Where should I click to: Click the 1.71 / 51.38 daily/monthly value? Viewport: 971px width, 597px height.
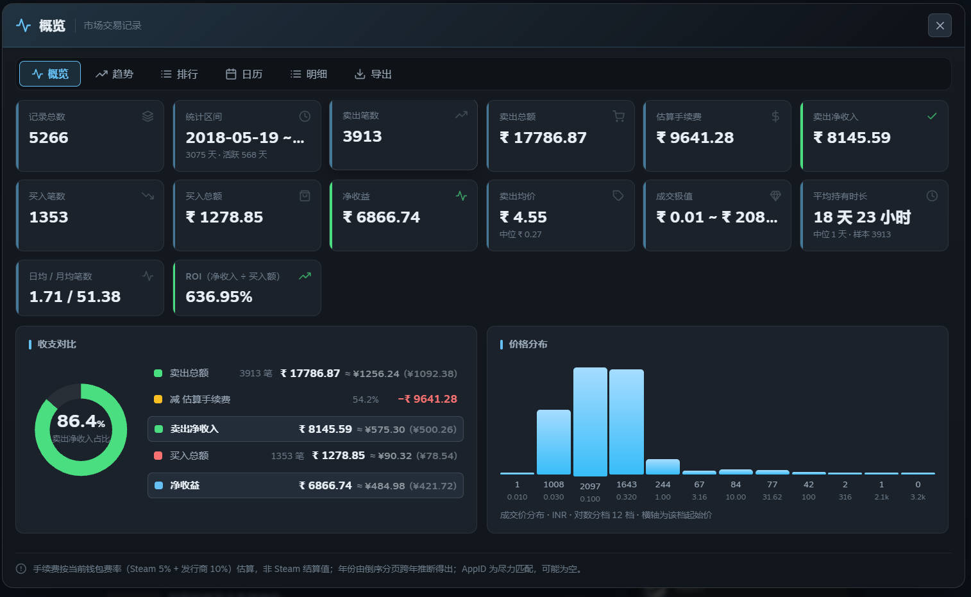click(75, 297)
